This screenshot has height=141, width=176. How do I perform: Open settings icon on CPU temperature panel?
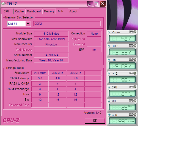pos(131,87)
